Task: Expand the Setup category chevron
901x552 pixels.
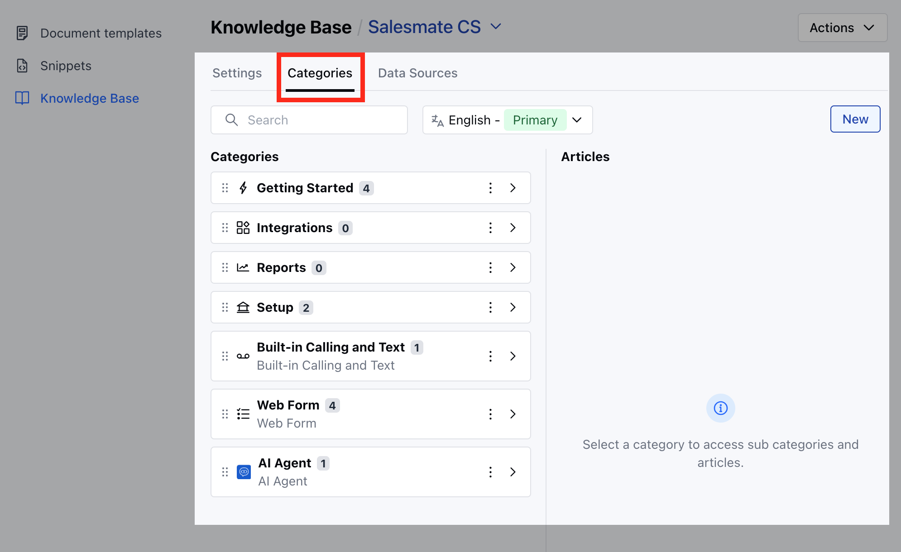Action: 513,308
